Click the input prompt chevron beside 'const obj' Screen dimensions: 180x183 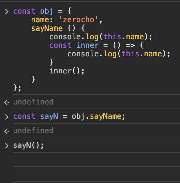[x=6, y=12]
